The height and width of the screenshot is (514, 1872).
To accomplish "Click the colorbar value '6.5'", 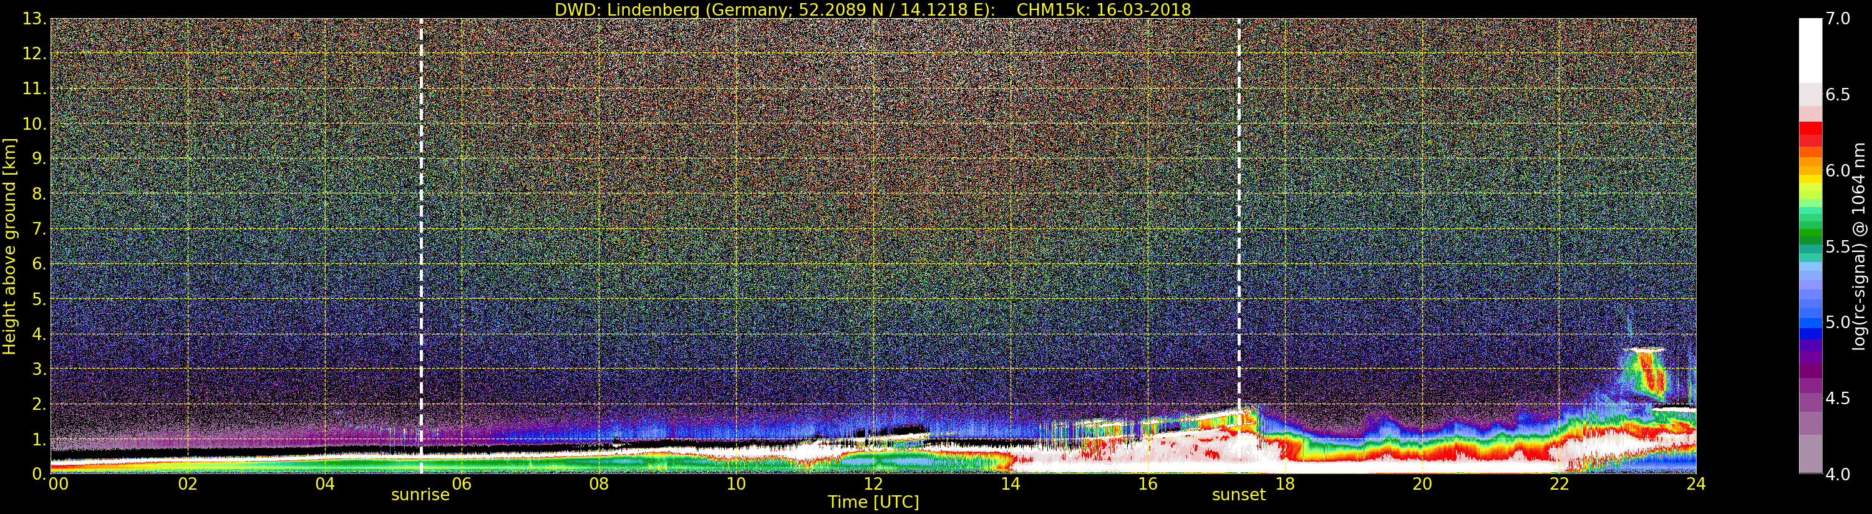I will click(1838, 95).
